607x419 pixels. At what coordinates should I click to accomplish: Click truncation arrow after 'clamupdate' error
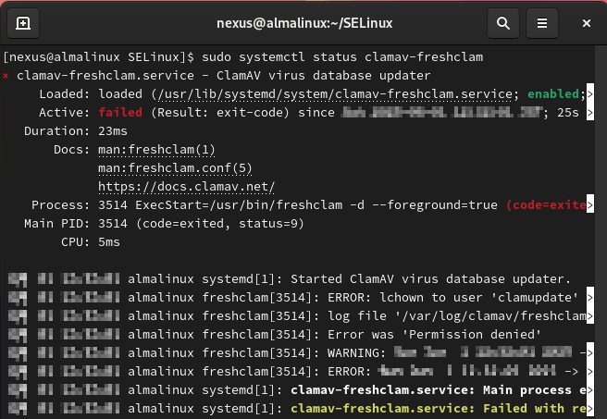tap(589, 297)
